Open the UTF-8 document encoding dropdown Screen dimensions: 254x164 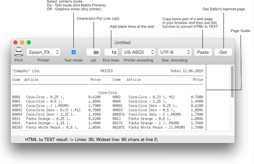[175, 52]
